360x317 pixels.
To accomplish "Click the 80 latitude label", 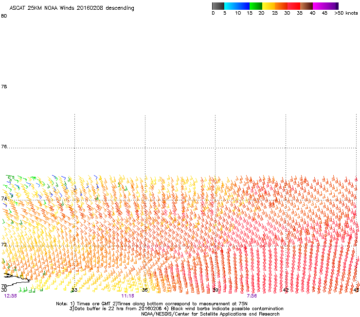I will click(4, 16).
